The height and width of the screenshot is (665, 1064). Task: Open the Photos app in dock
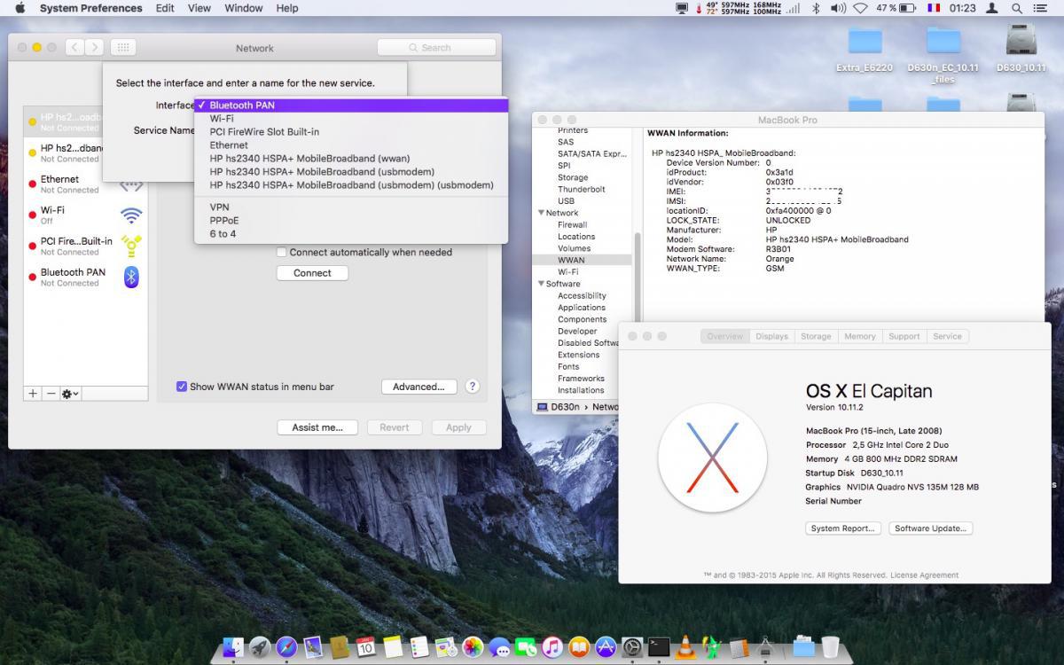pos(473,646)
